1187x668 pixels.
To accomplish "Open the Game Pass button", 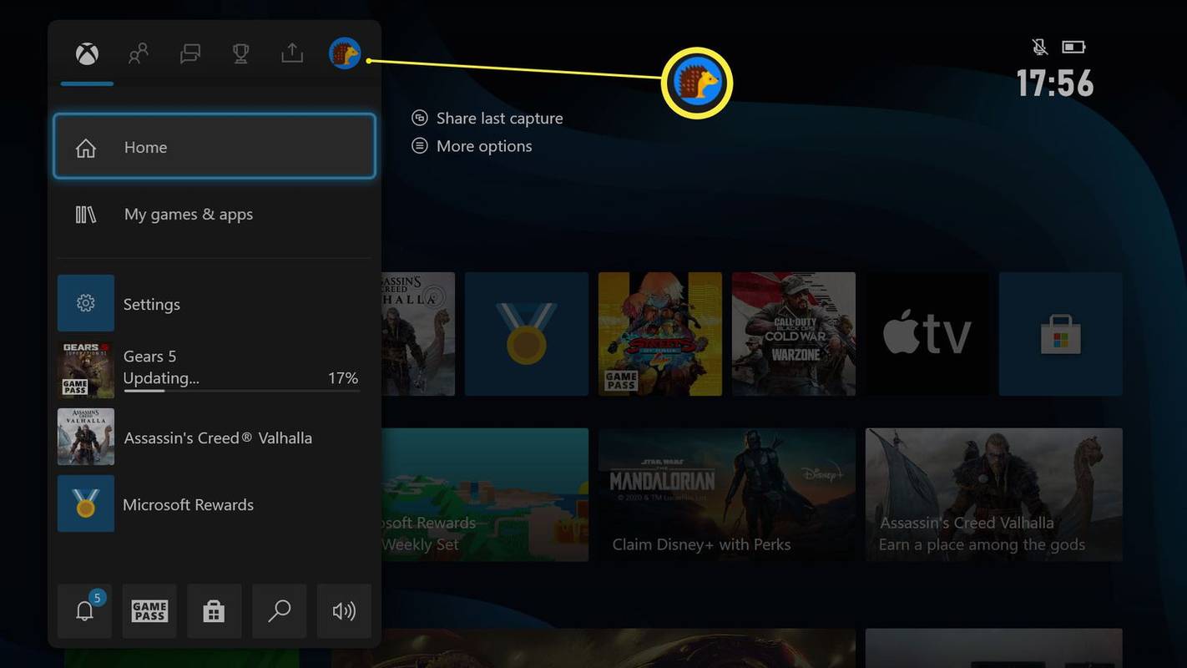I will tap(149, 611).
